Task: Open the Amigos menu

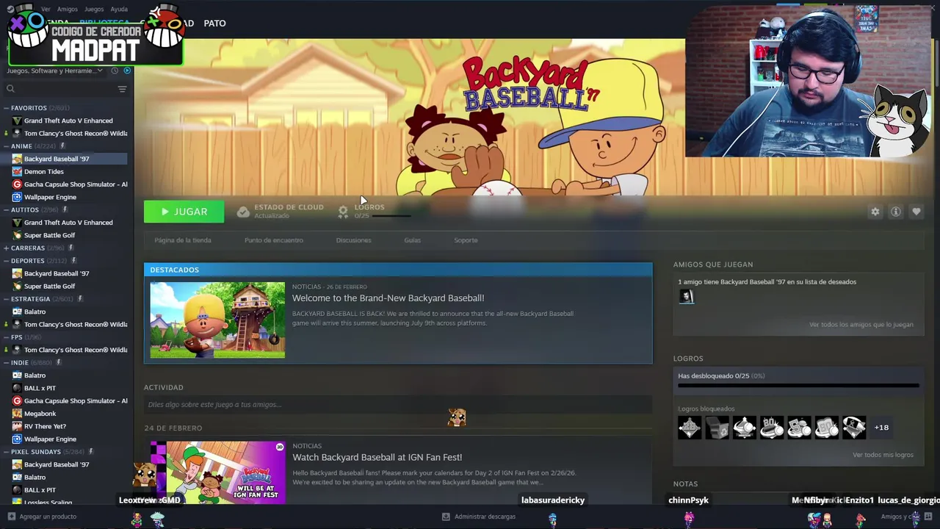Action: [x=68, y=9]
